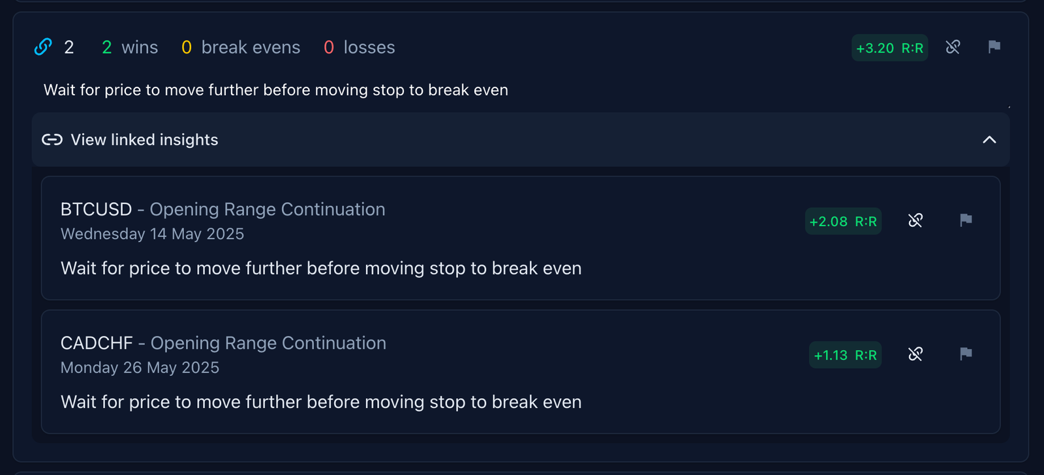Click the +3.20 R:R badge

click(889, 48)
